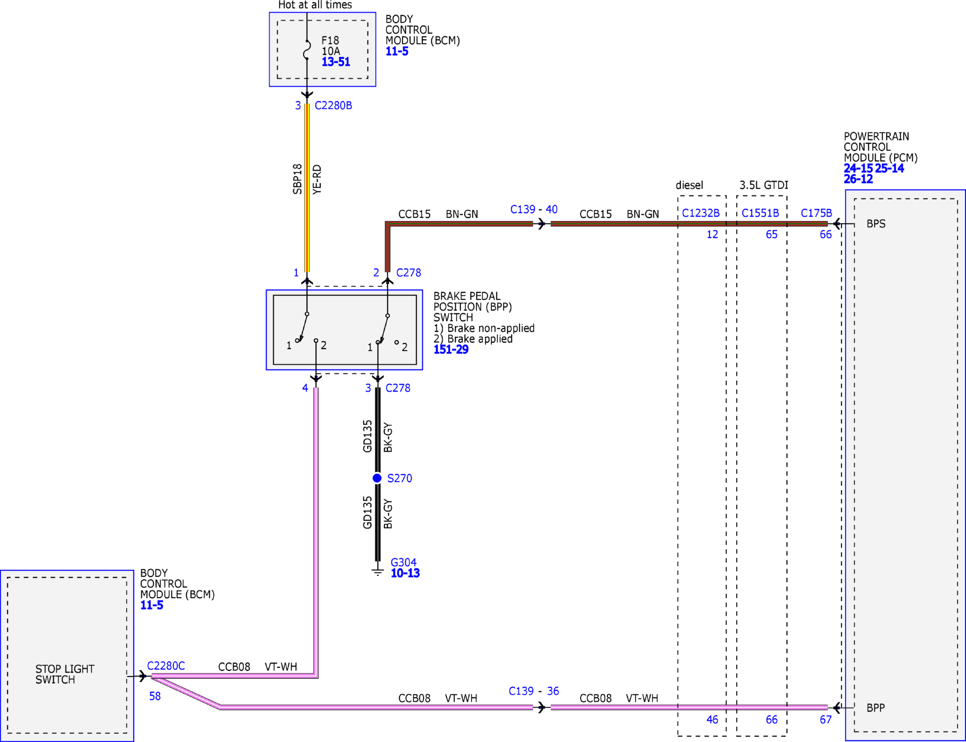Click the S270 splice label

pyautogui.click(x=400, y=479)
